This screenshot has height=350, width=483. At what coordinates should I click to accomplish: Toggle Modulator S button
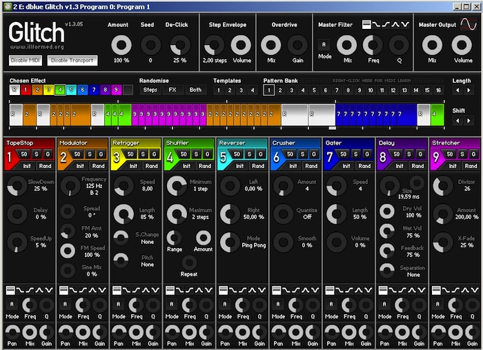point(90,154)
